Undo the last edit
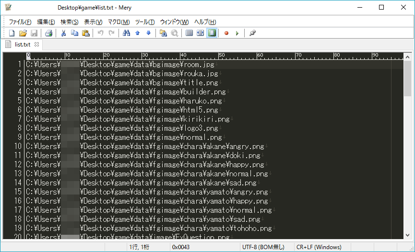 101,33
